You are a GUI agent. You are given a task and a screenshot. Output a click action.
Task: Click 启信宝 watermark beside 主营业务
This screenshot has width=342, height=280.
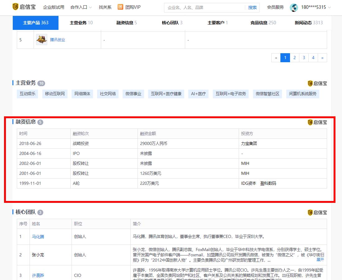pyautogui.click(x=317, y=83)
